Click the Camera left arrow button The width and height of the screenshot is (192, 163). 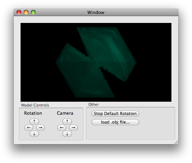(62, 128)
